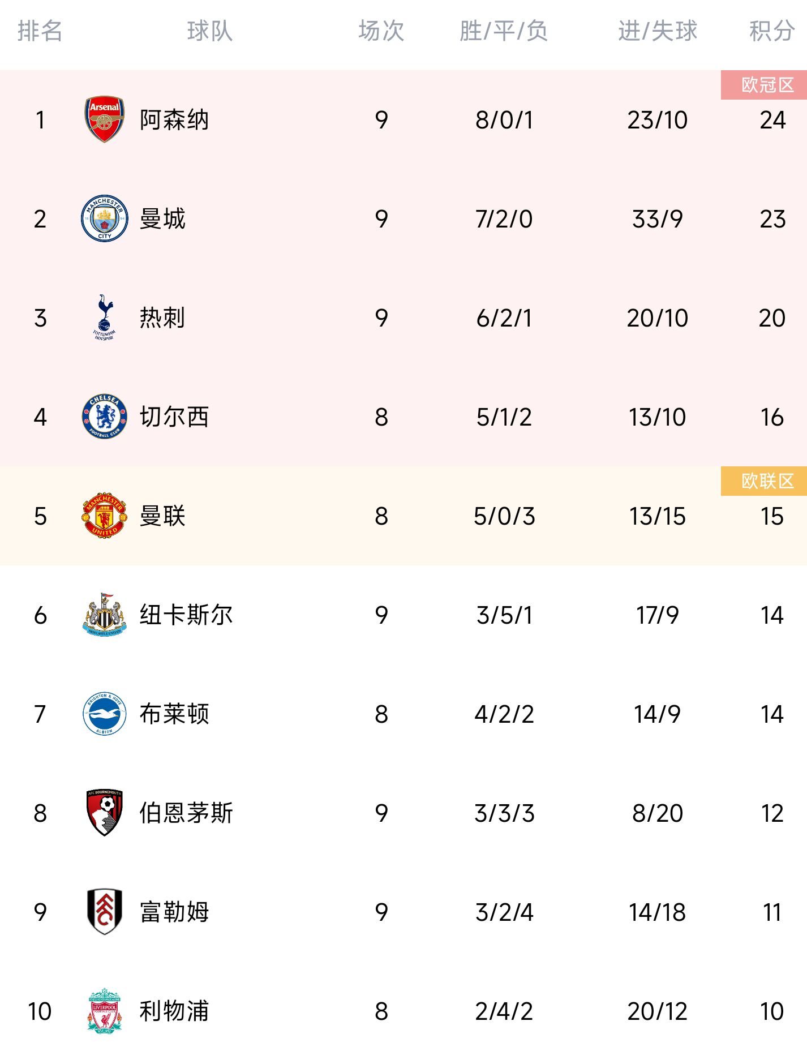807x1064 pixels.
Task: Click the 排名 column header
Action: click(40, 31)
